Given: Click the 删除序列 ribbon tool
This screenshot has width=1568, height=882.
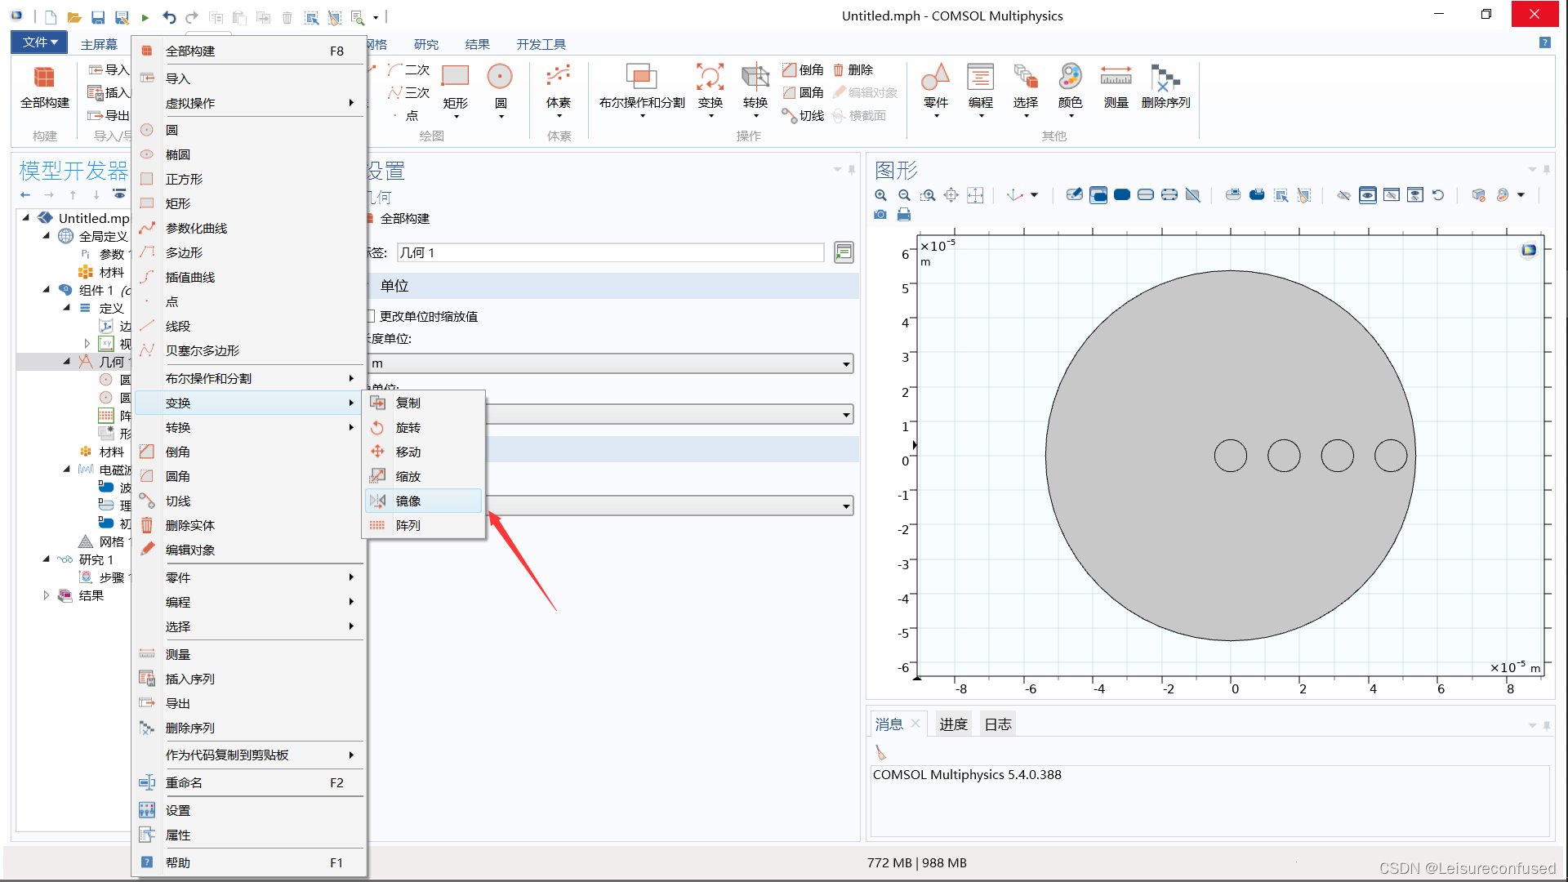Looking at the screenshot, I should (x=1165, y=87).
